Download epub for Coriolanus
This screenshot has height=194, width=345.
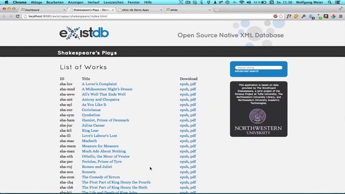184,110
